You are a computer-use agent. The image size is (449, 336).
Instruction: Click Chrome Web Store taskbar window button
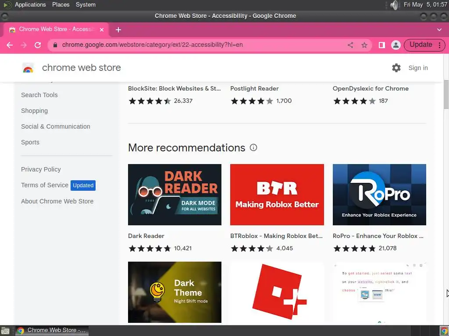coord(52,331)
